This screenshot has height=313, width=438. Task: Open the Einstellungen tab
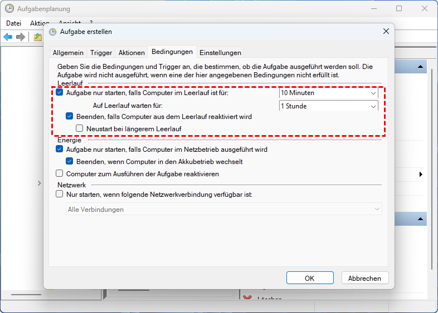(x=220, y=52)
